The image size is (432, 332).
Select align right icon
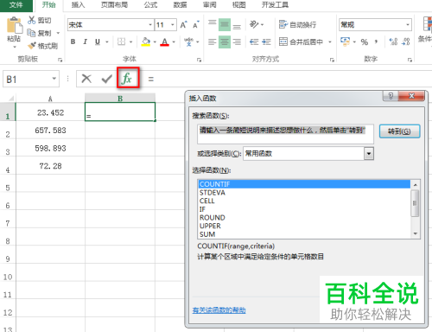click(x=237, y=42)
